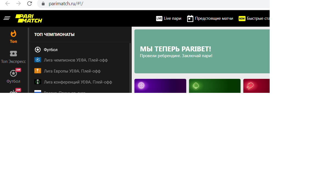Reload the page with the refresh icon
This screenshot has height=178, width=316.
[30, 3]
